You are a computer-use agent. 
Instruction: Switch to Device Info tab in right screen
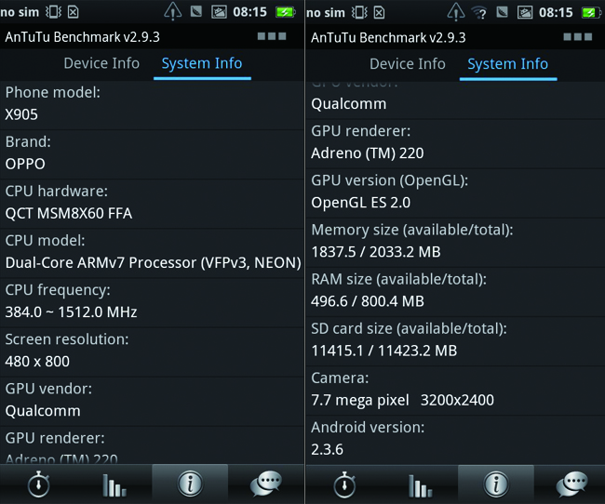click(408, 64)
